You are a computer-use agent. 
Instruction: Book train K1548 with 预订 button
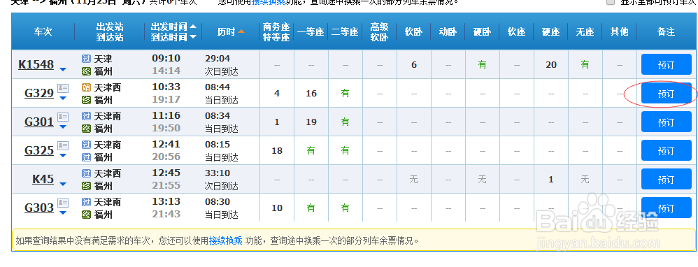(667, 64)
